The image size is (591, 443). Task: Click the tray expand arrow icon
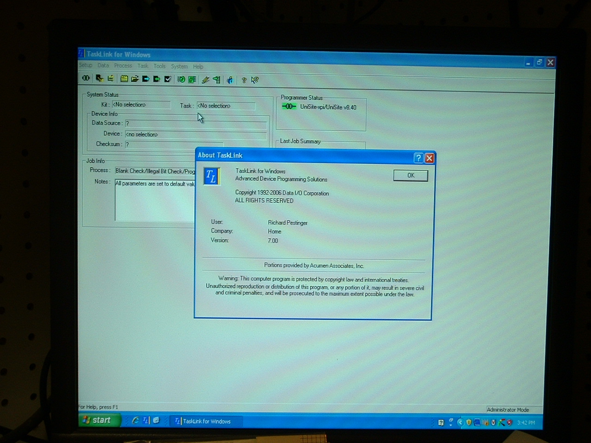460,422
